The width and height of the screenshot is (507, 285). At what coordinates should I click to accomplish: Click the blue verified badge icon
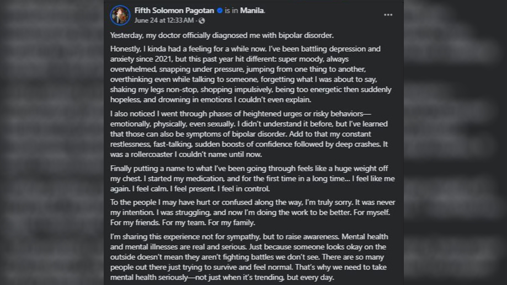pyautogui.click(x=220, y=10)
